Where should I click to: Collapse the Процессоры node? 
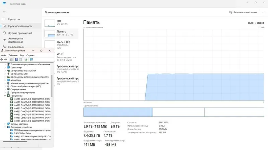5,96
